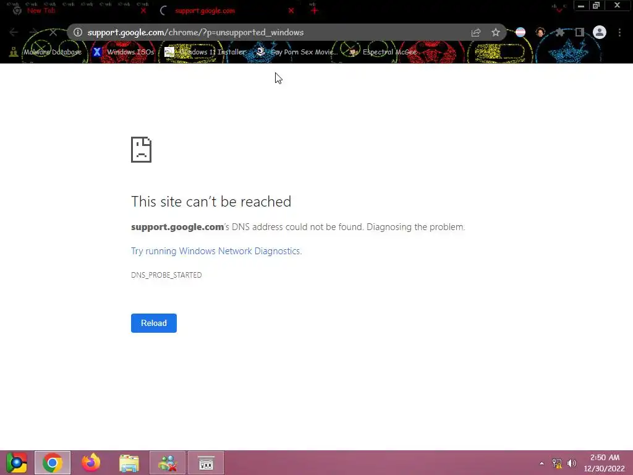Go back with the back arrow
The height and width of the screenshot is (475, 633).
(14, 32)
